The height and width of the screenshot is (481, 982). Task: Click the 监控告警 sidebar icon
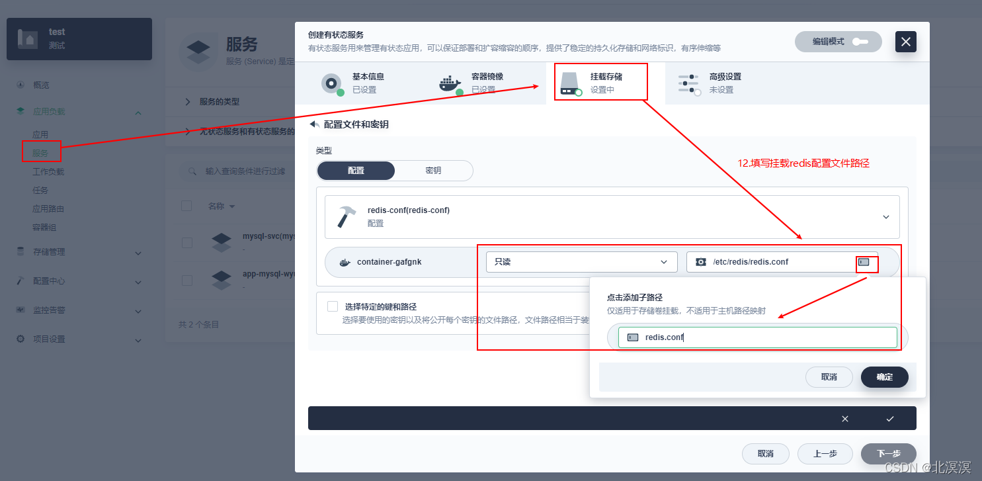point(20,310)
